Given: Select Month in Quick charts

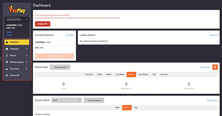Looking at the screenshot, I should (x=127, y=108).
